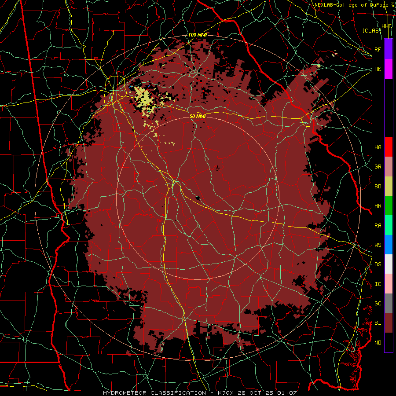396x396 pixels.
Task: Click the WS legend label
Action: click(x=378, y=245)
